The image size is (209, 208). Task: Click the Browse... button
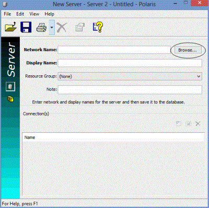pos(188,50)
